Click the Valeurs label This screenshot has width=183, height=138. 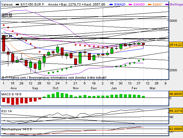7,4
